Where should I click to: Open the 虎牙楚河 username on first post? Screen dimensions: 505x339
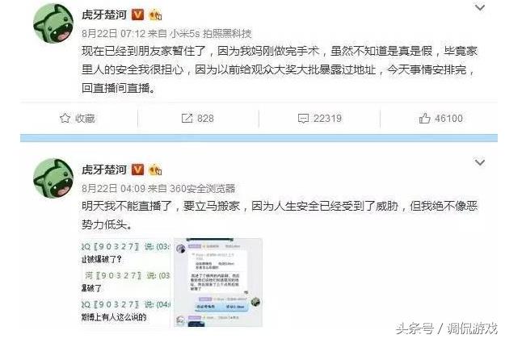coord(104,15)
